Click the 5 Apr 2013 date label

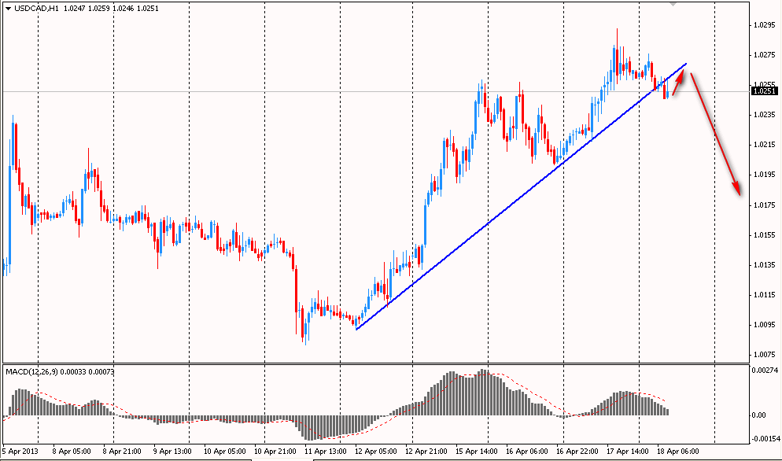point(20,452)
